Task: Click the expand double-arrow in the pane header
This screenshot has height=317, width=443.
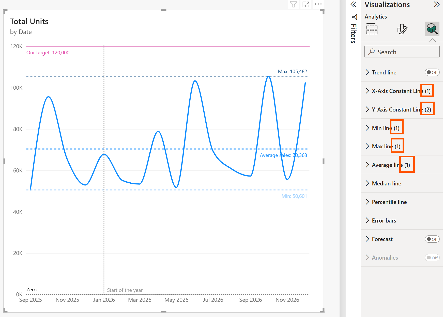Action: coord(437,4)
